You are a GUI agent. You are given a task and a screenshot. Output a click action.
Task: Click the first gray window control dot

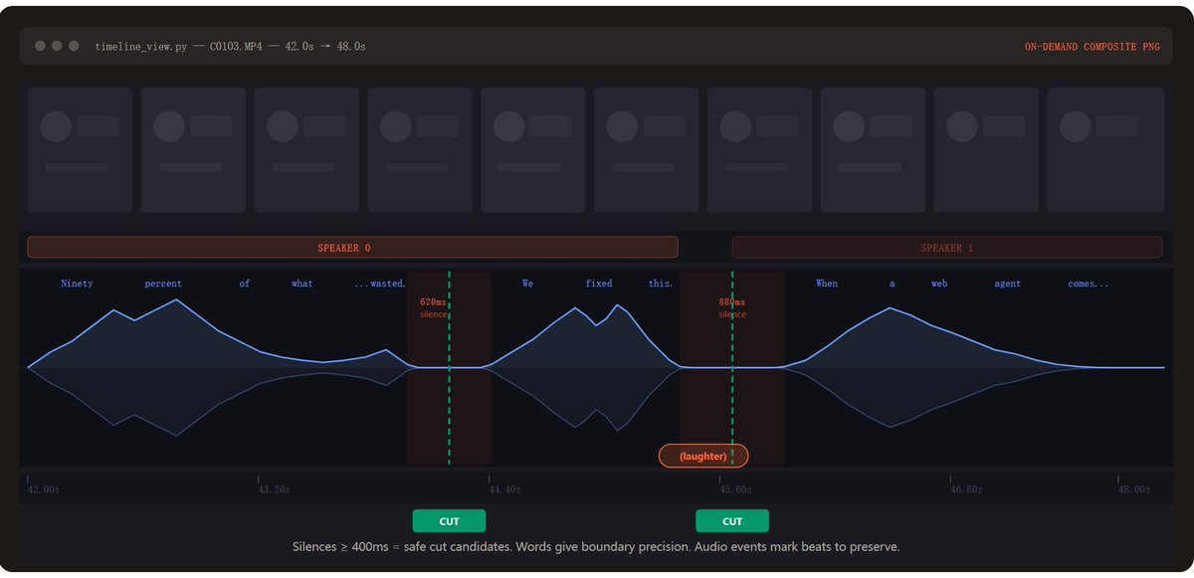[x=40, y=46]
